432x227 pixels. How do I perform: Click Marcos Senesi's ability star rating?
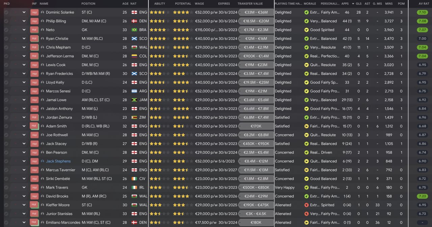[160, 91]
